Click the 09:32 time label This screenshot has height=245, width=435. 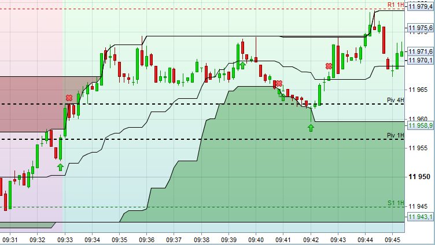click(38, 240)
